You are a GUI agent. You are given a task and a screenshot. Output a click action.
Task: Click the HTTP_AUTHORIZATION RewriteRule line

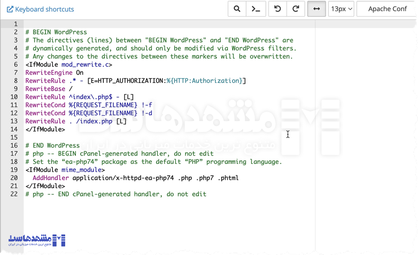(136, 81)
